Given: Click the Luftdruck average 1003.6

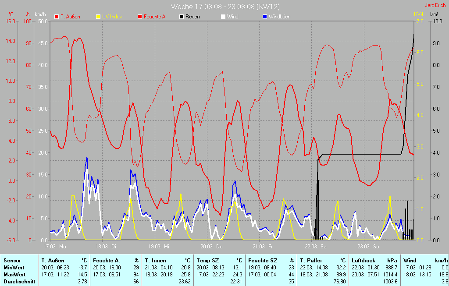Looking at the screenshot, I should 390,282.
